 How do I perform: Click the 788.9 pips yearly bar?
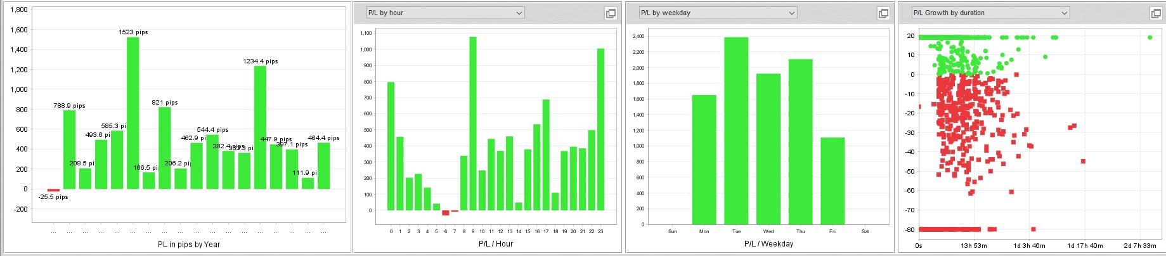pyautogui.click(x=69, y=150)
